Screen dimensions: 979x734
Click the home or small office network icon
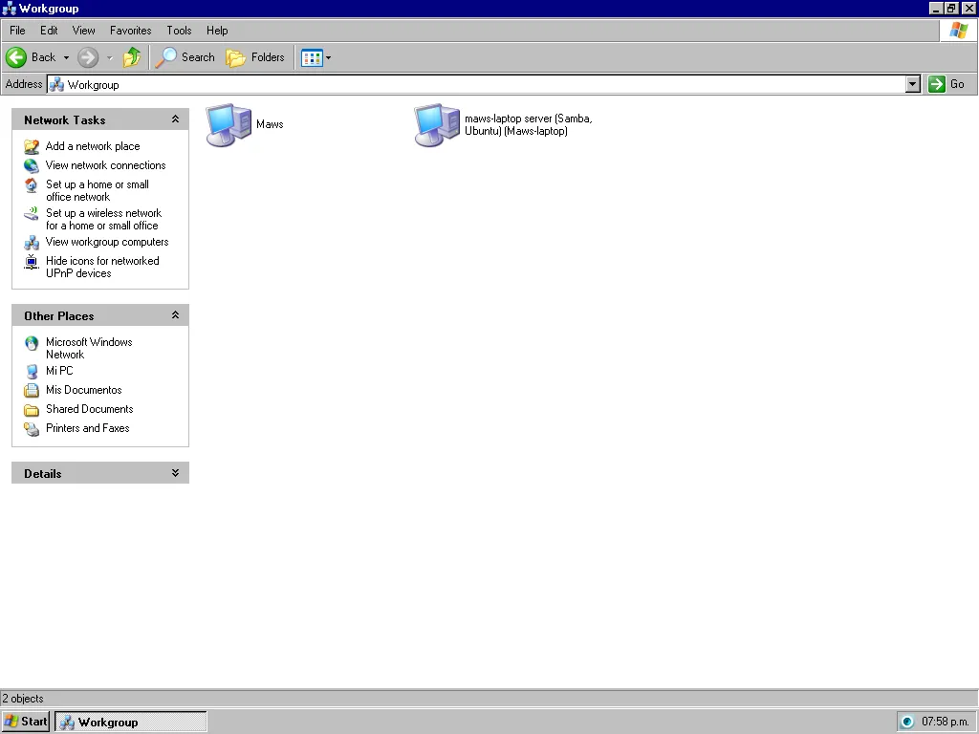(32, 185)
